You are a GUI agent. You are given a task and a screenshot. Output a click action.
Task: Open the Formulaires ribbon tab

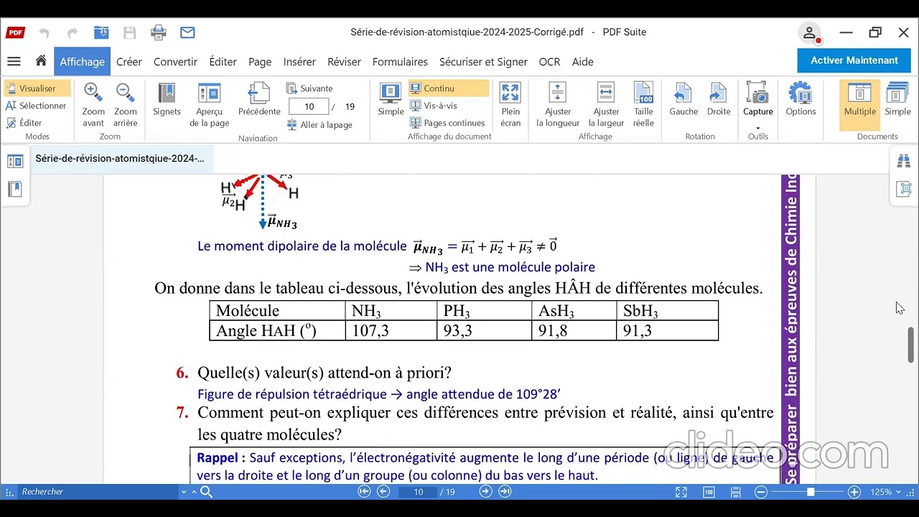(x=400, y=62)
